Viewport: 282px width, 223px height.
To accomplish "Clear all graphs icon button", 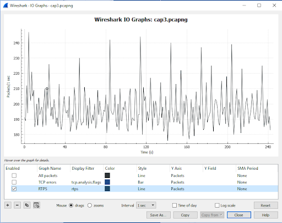I will coord(36,205).
